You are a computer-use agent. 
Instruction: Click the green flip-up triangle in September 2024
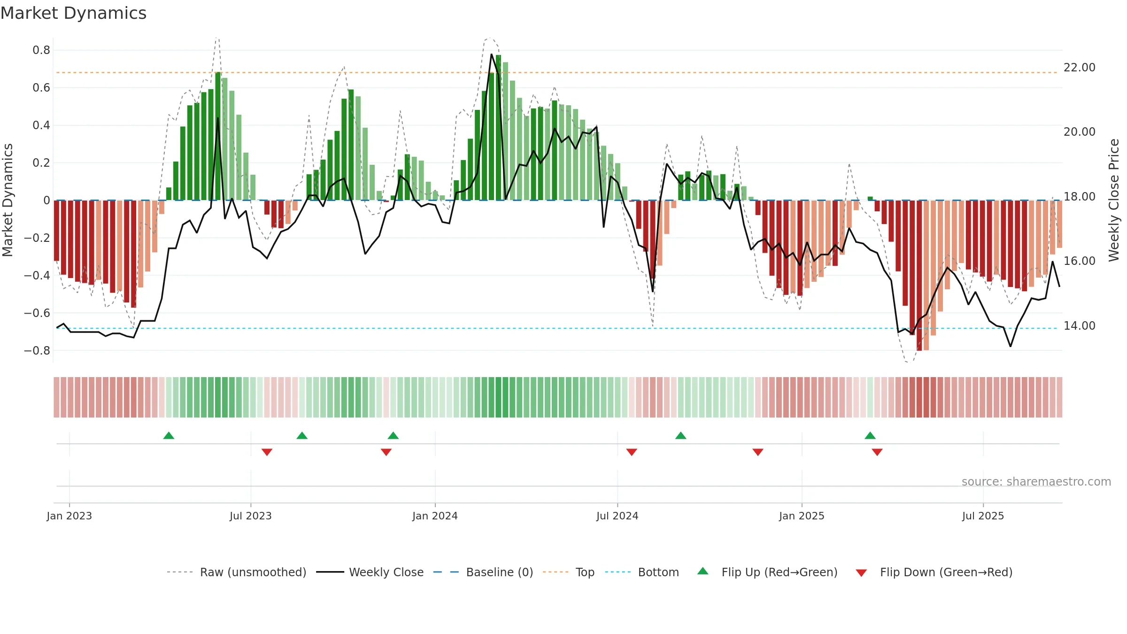click(x=680, y=435)
